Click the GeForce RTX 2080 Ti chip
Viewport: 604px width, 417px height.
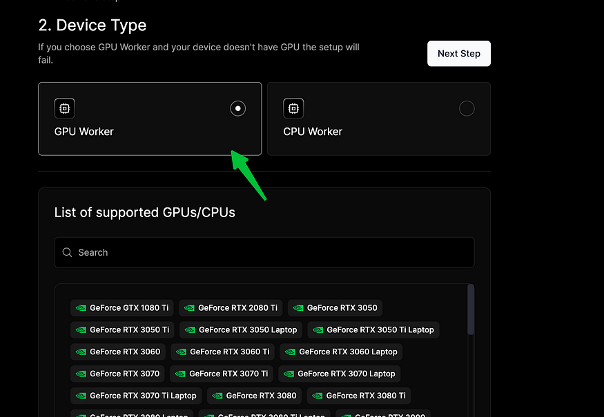coord(231,307)
